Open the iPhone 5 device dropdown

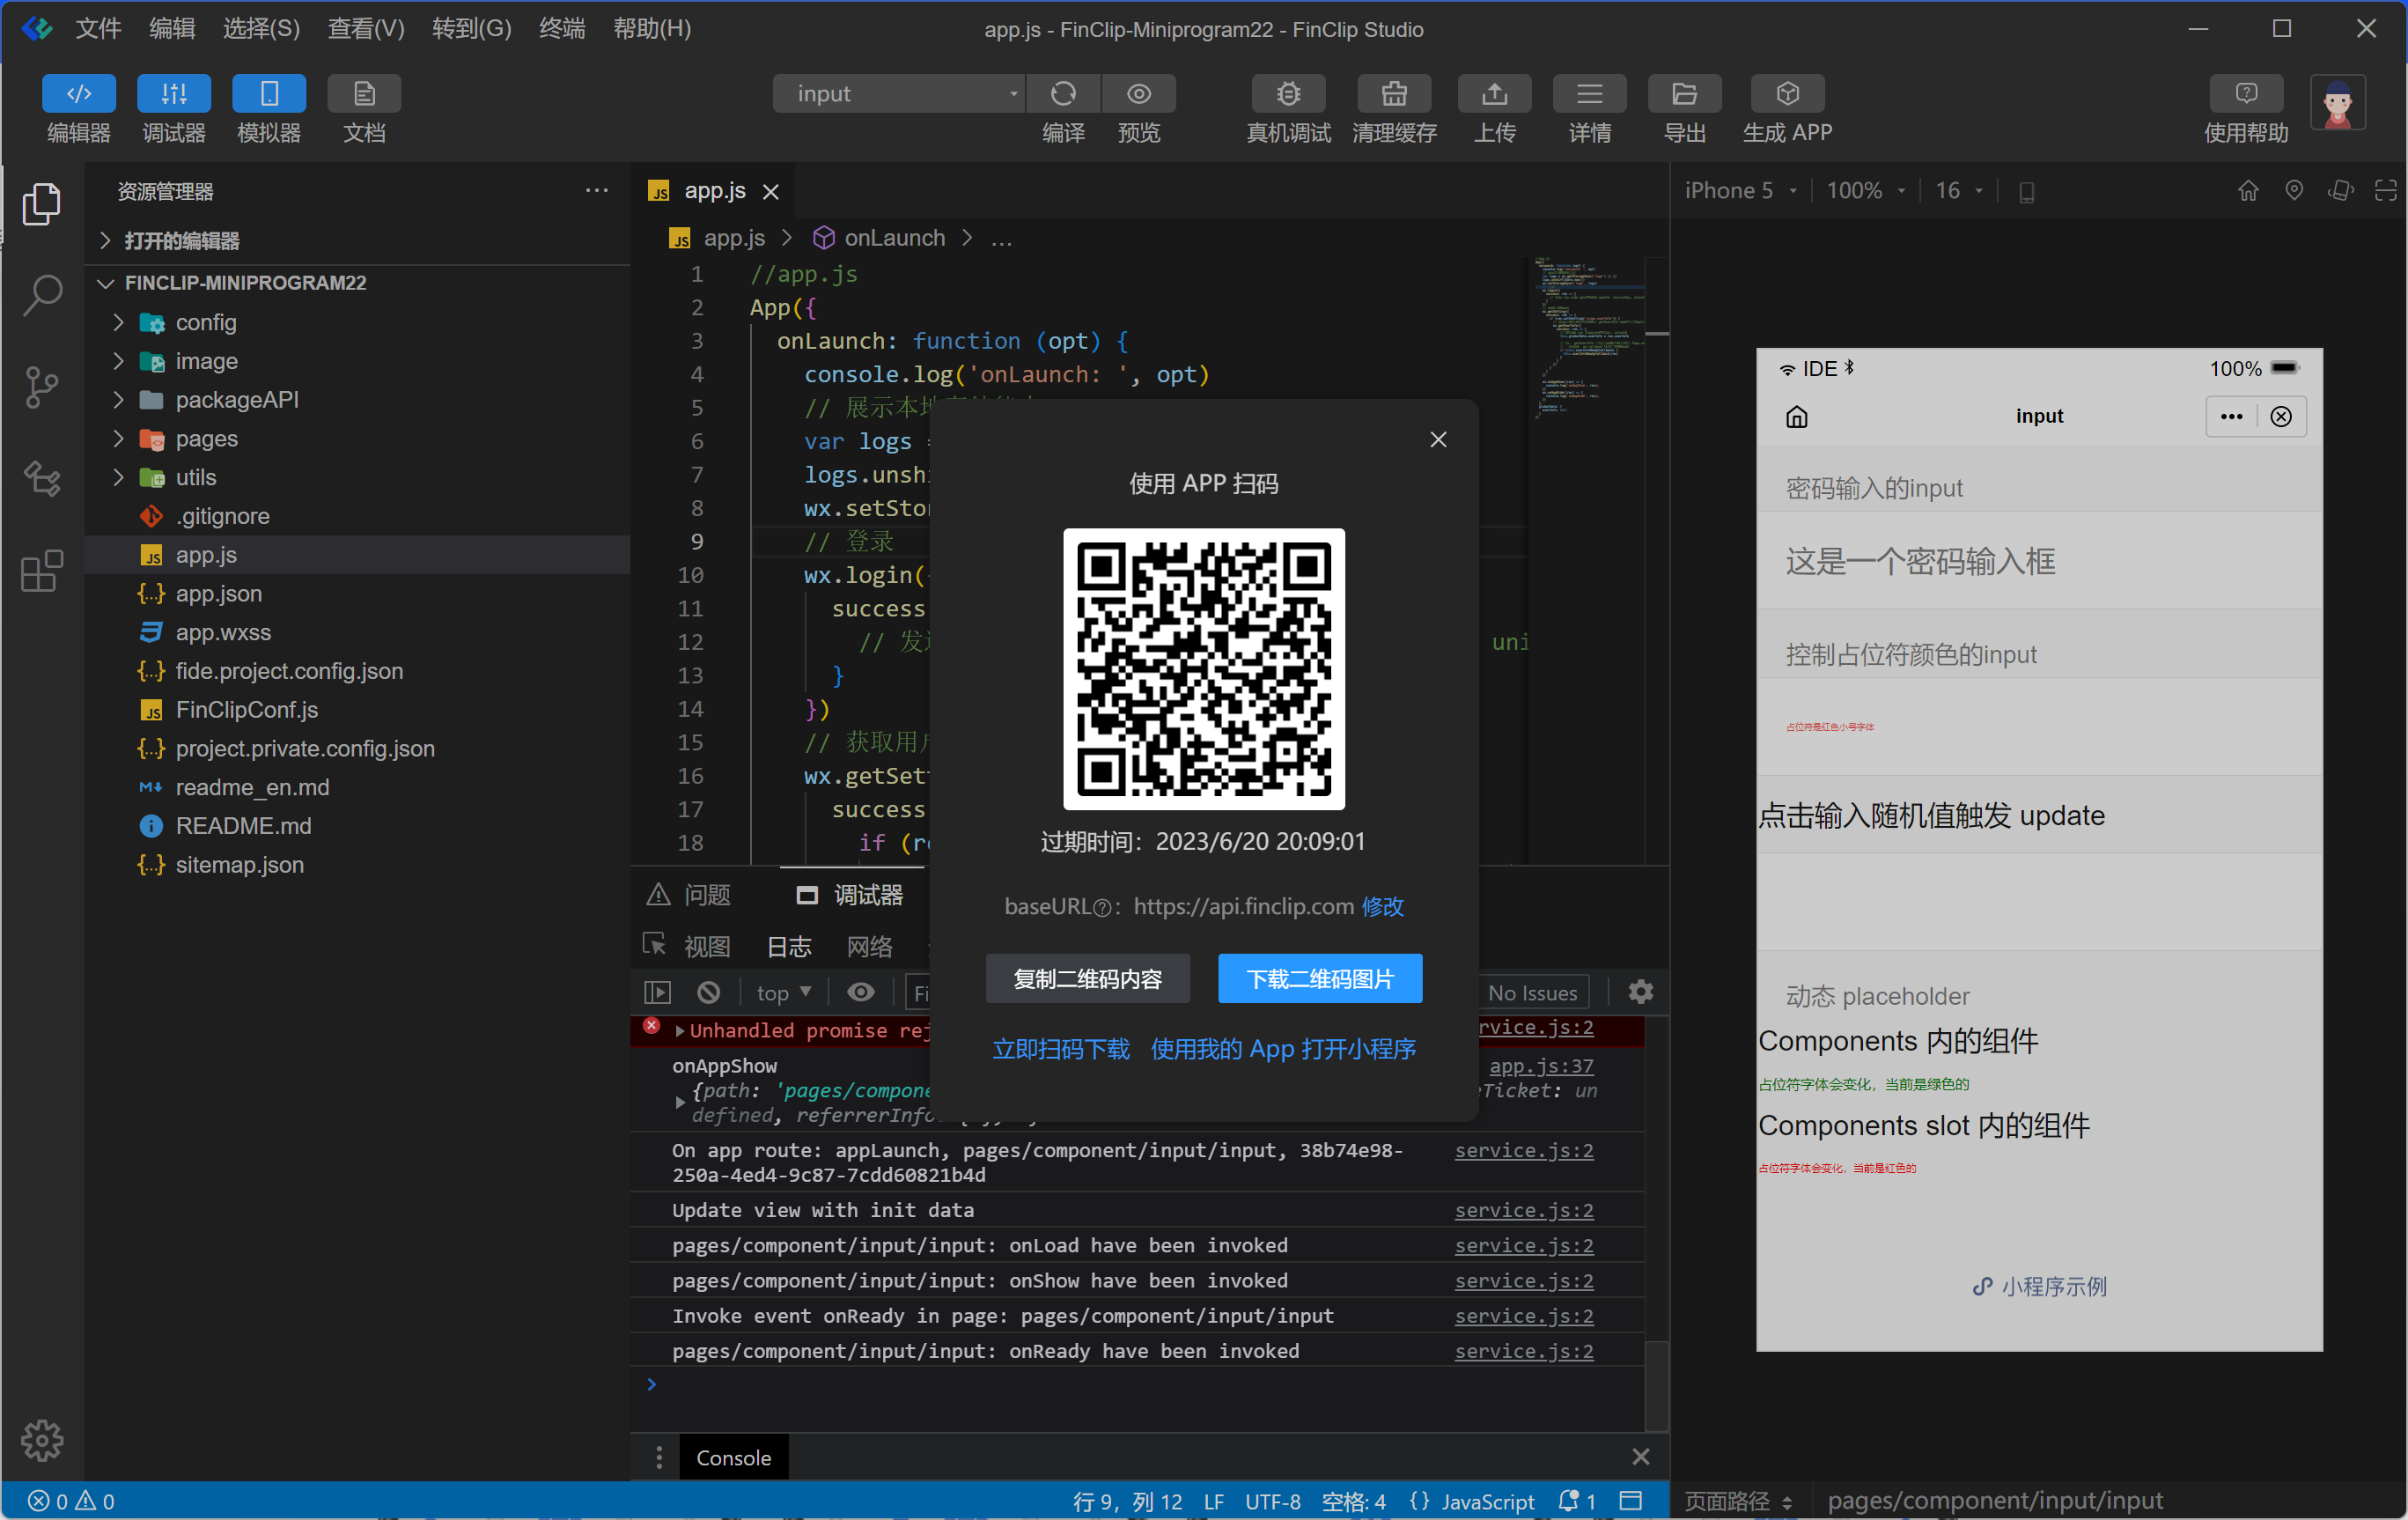click(1740, 191)
